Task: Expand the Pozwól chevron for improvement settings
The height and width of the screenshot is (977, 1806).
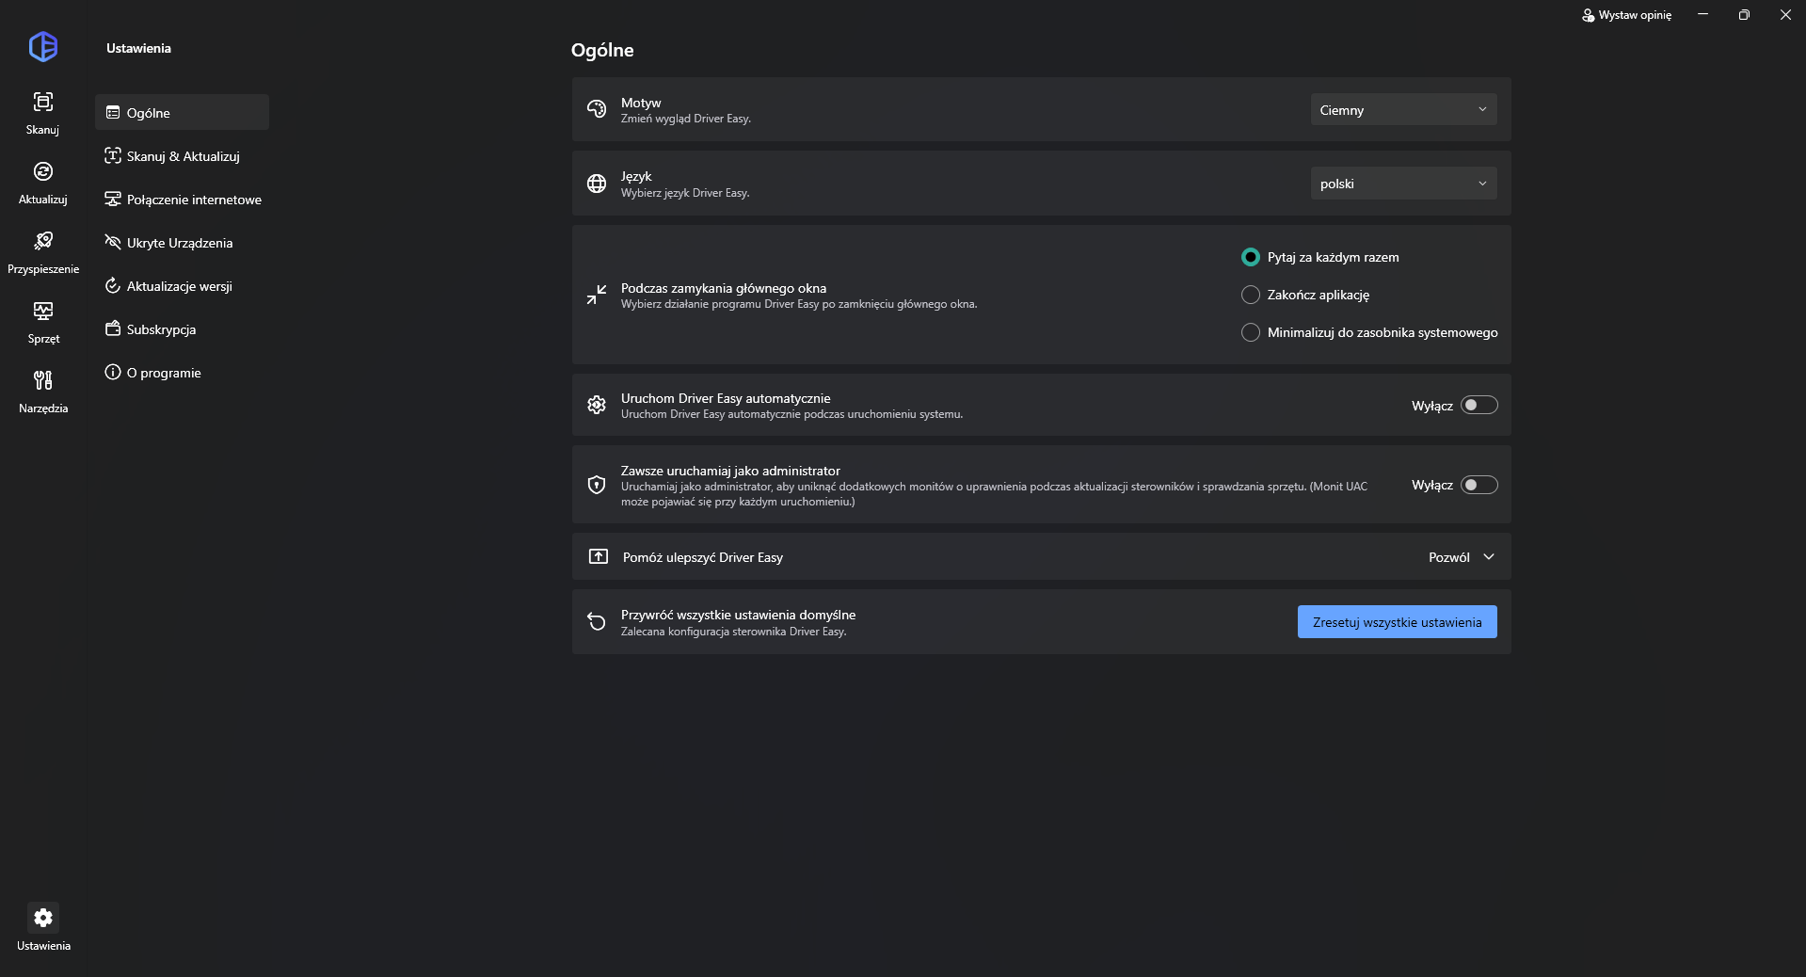Action: pos(1489,556)
